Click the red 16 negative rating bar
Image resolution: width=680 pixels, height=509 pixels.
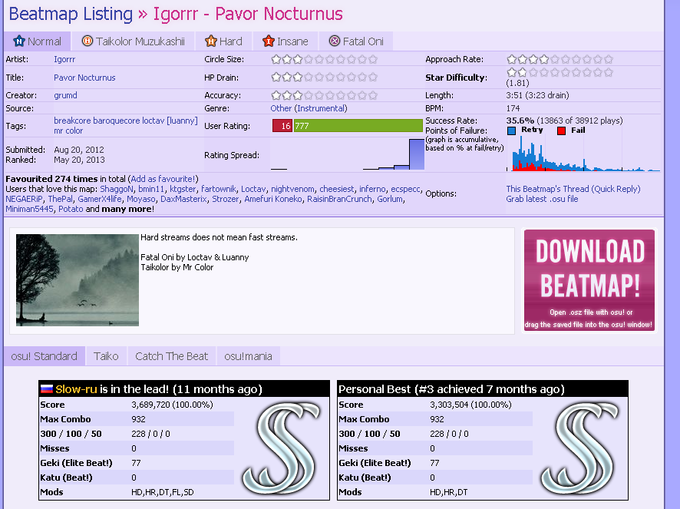coord(282,126)
